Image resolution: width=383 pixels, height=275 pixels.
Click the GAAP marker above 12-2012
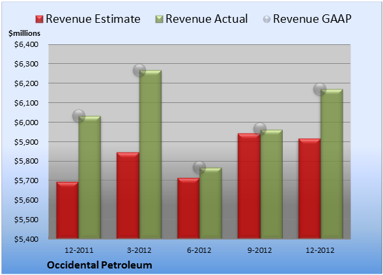point(320,89)
